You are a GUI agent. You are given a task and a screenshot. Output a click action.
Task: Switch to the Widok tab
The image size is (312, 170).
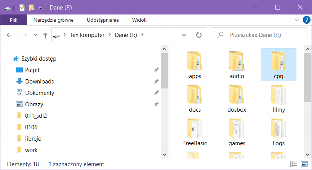tap(139, 20)
